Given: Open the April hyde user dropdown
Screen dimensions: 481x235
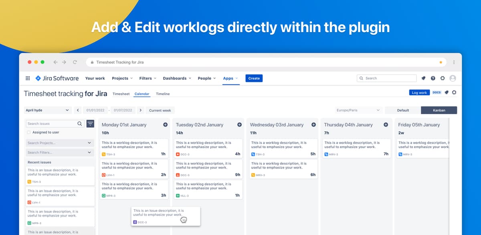Looking at the screenshot, I should [48, 110].
